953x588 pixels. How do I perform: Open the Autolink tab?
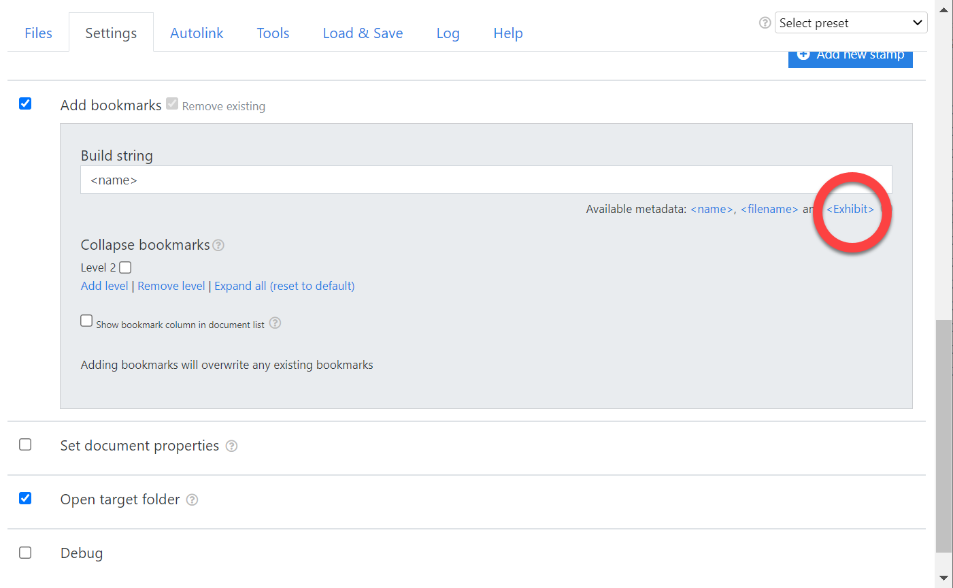click(x=197, y=33)
